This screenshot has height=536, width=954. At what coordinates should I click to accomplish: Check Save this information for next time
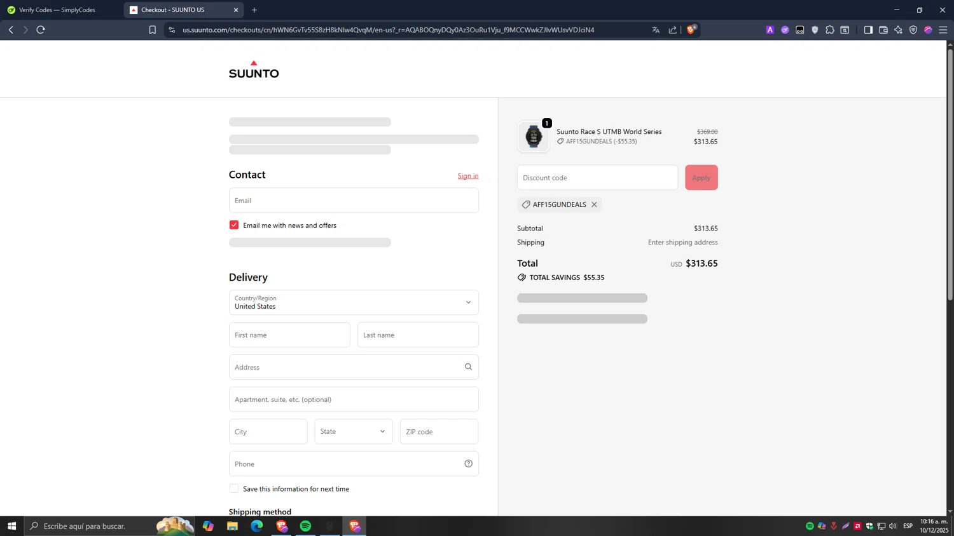[234, 488]
